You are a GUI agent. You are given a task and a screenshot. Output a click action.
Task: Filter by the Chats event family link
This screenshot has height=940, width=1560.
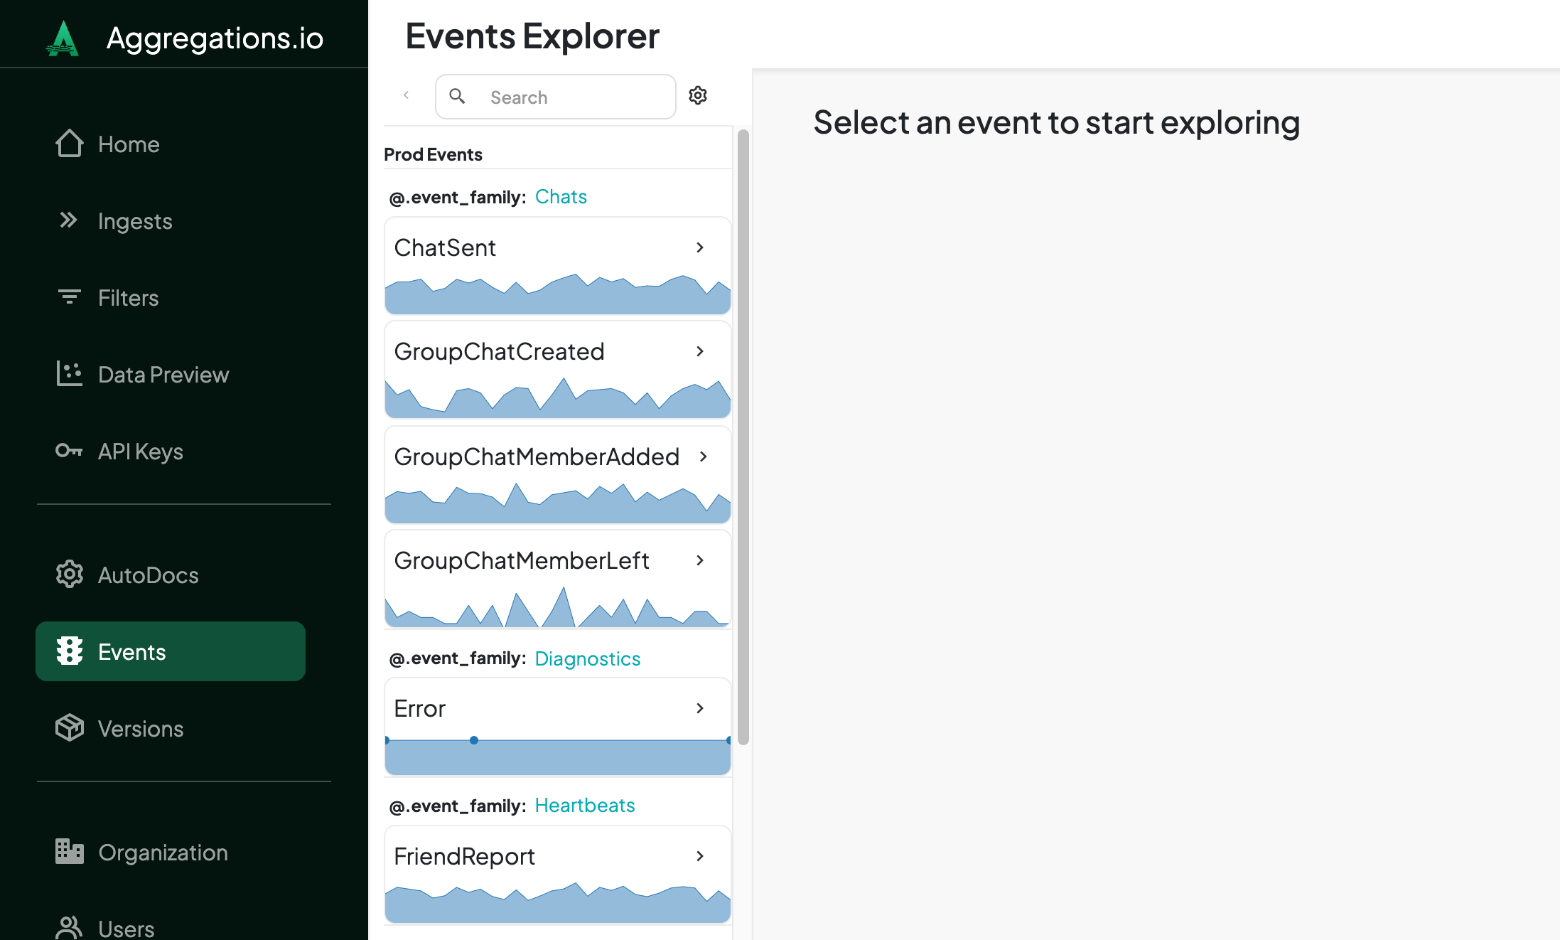pyautogui.click(x=561, y=197)
